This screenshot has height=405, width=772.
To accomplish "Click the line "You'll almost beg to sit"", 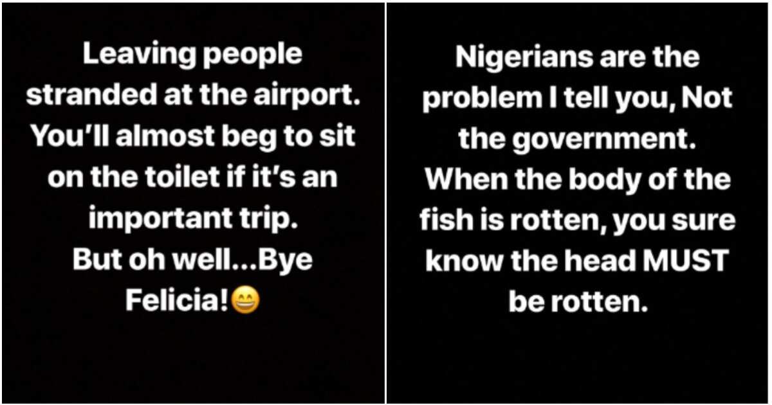I will 193,137.
